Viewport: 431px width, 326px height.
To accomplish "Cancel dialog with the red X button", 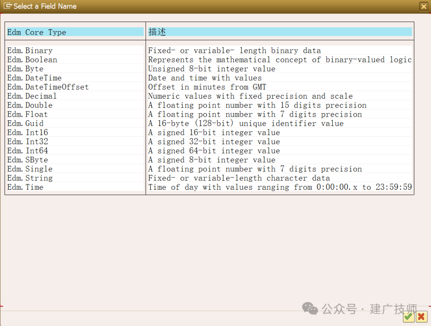I will pos(421,317).
